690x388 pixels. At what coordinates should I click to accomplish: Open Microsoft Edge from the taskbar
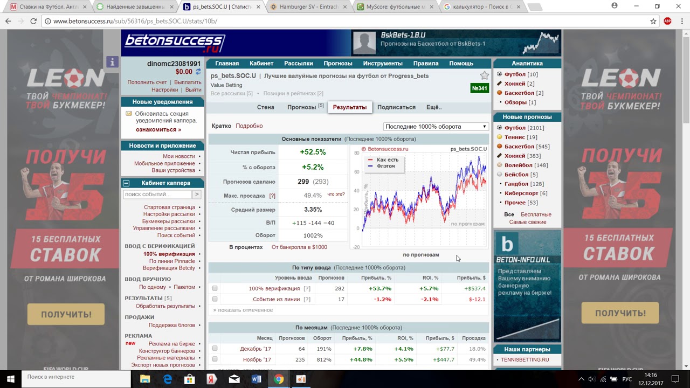click(167, 379)
